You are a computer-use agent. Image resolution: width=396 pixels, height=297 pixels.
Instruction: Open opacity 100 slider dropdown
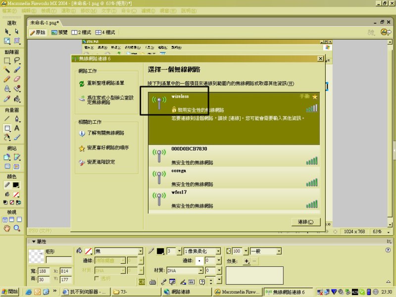(246, 251)
